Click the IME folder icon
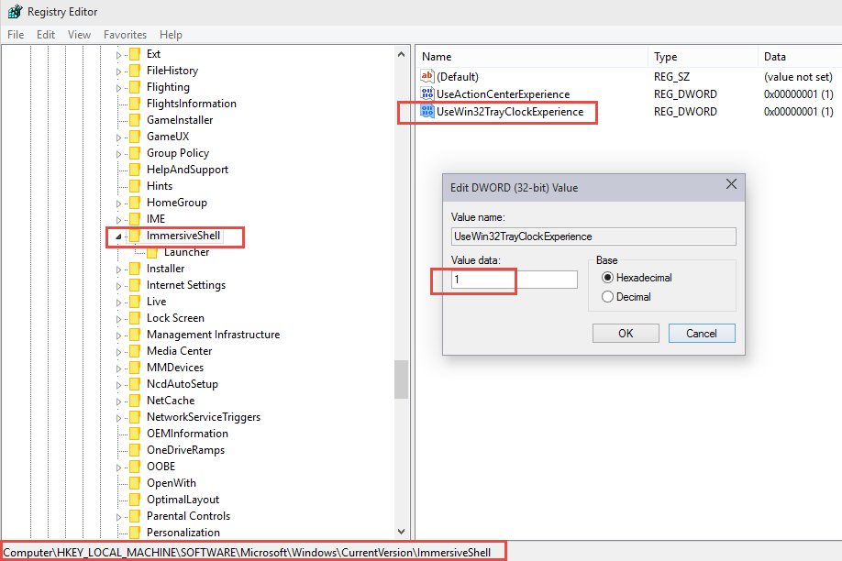 pyautogui.click(x=135, y=219)
